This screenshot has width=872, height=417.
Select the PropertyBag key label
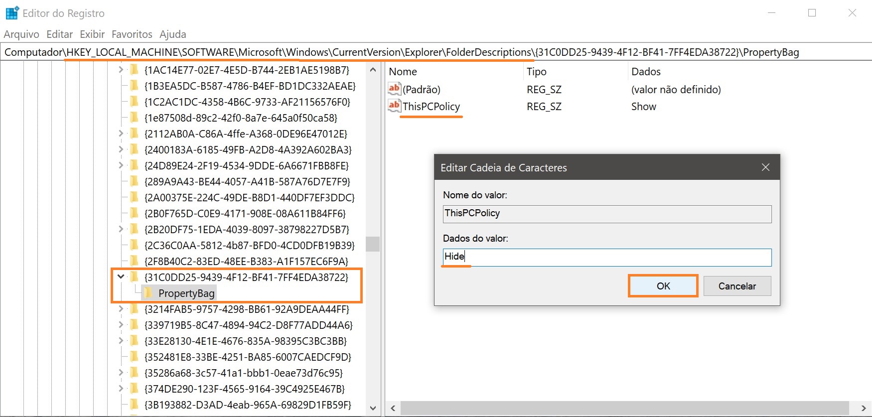[186, 293]
